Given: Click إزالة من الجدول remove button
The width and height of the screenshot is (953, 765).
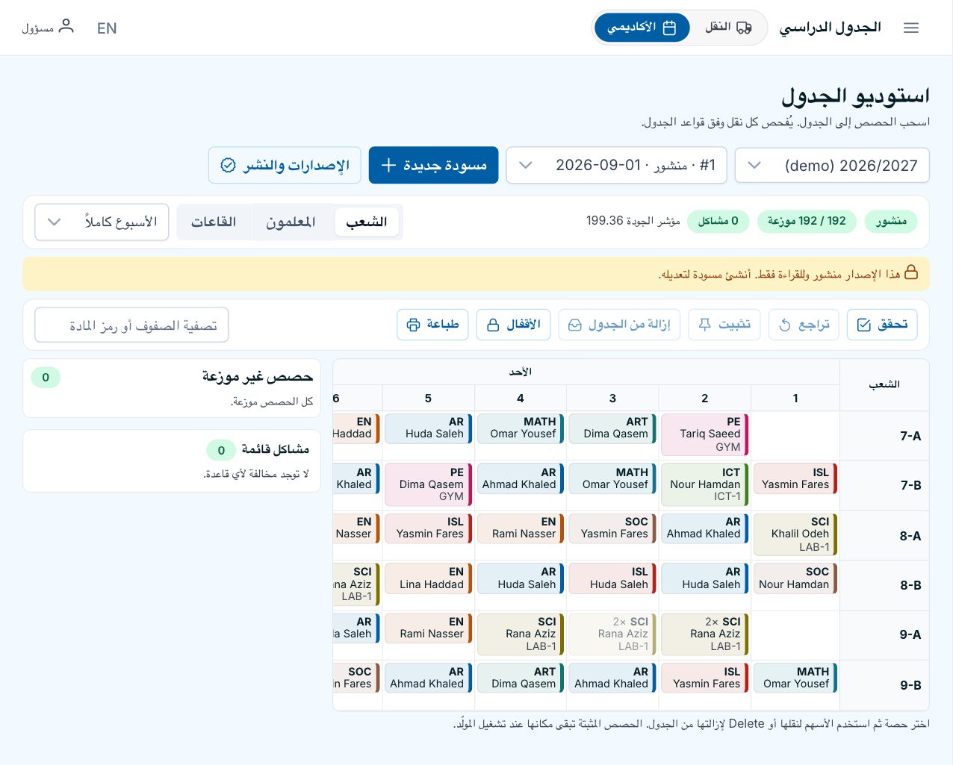Looking at the screenshot, I should [619, 325].
